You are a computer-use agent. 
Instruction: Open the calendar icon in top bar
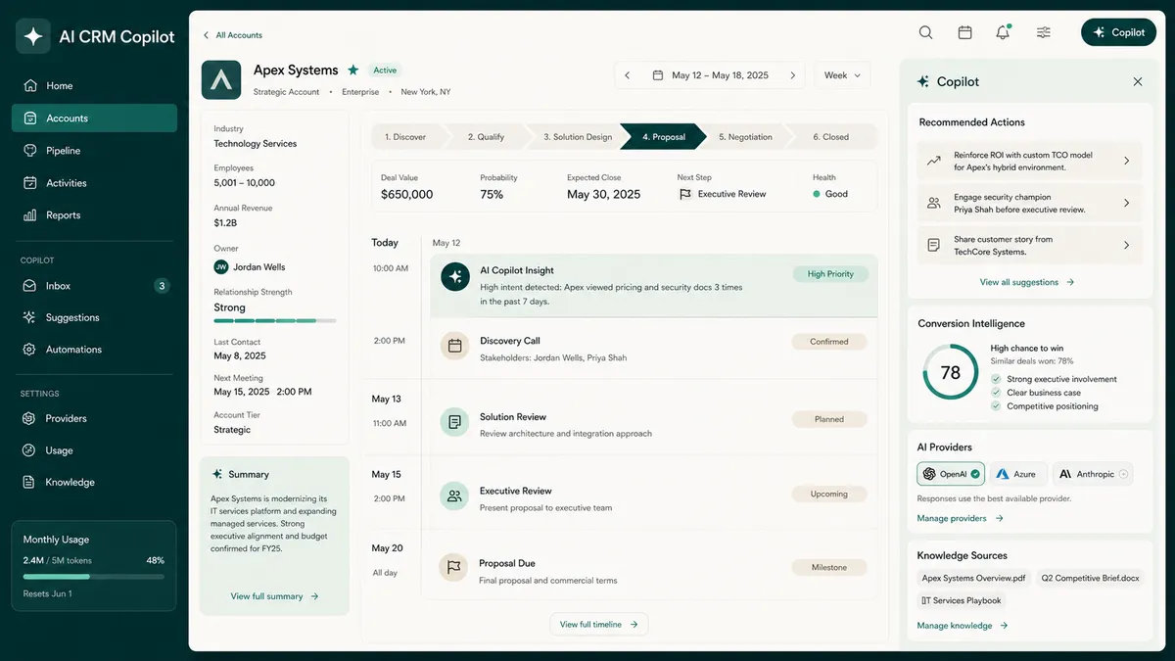pos(964,32)
